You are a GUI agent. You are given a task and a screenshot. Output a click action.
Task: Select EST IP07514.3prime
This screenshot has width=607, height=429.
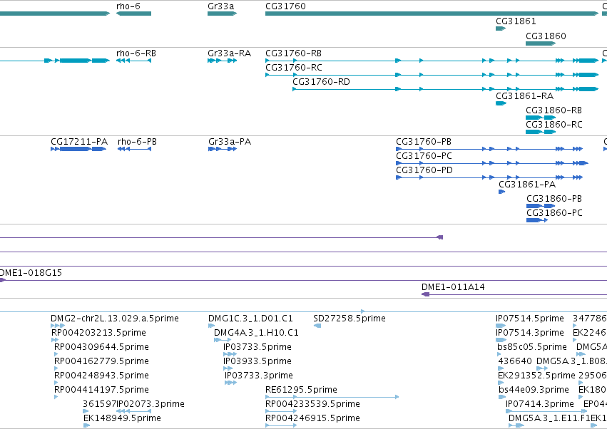click(501, 340)
